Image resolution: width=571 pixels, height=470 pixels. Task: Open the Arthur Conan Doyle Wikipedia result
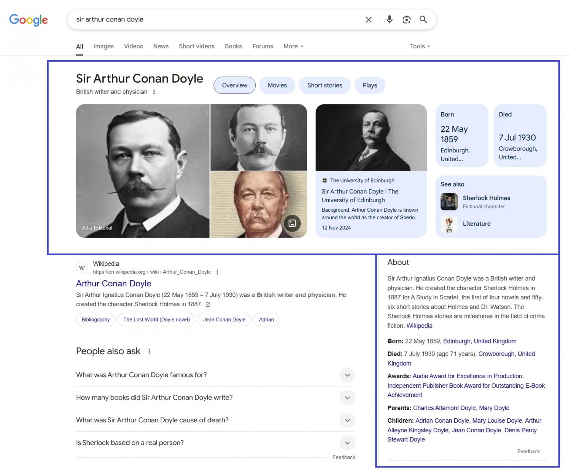pos(113,284)
